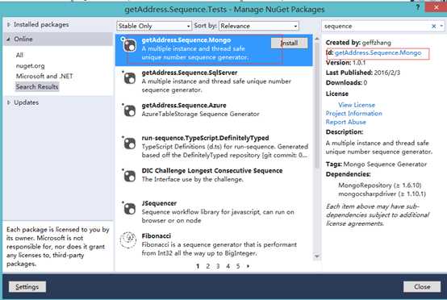The image size is (447, 300).
Task: Click the Tags Mongo Sequence Generator line
Action: pos(376,164)
